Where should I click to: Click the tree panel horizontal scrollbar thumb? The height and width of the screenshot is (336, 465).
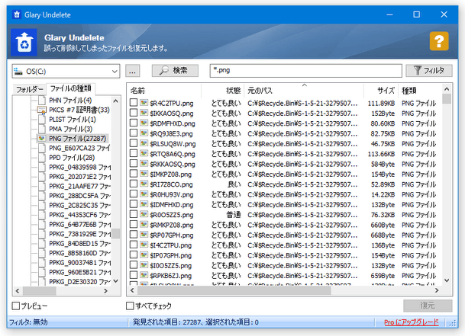tap(40, 291)
